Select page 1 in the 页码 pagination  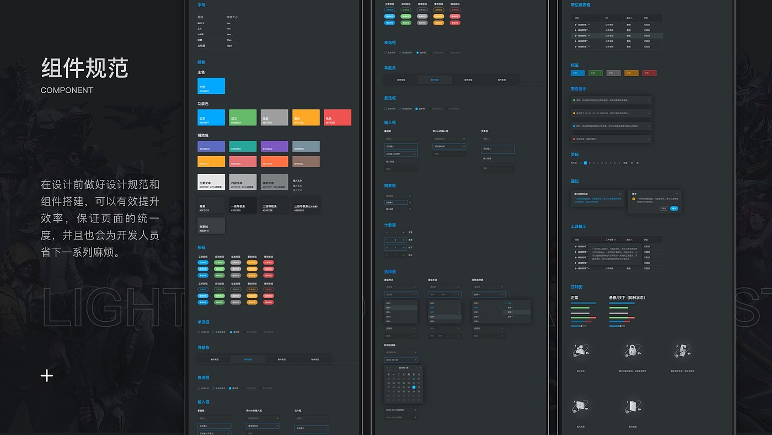(x=586, y=163)
